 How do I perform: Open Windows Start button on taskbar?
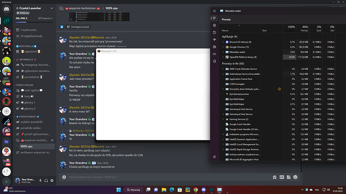[x=118, y=189]
